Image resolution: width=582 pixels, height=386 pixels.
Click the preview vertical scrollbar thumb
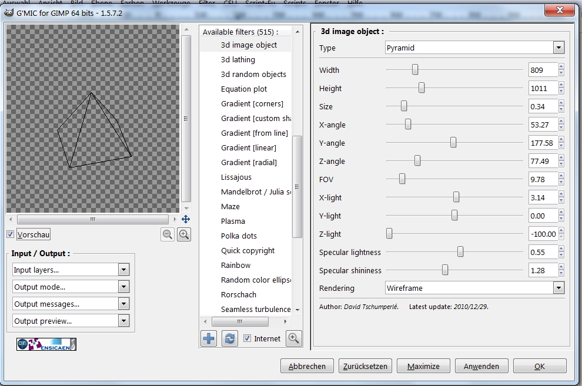point(186,119)
